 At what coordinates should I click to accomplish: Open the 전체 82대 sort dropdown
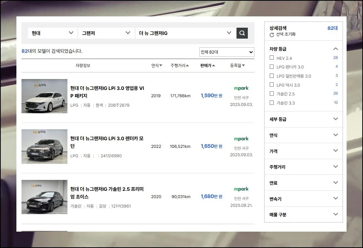[x=226, y=52]
